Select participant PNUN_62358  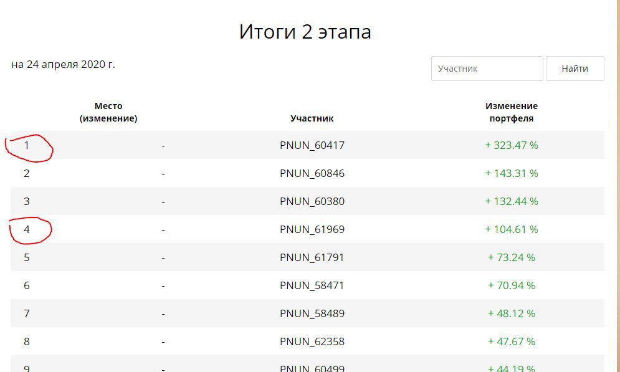coord(312,341)
